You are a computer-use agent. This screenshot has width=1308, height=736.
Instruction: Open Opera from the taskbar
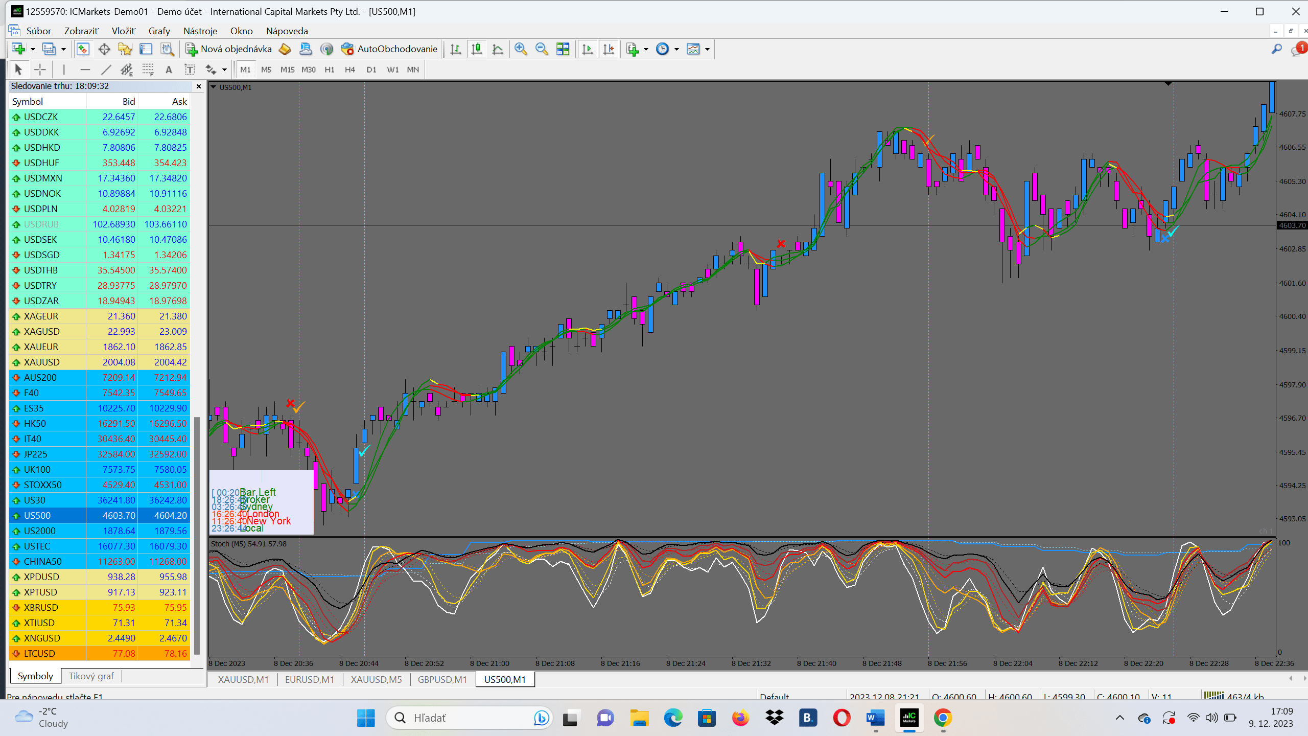coord(842,718)
